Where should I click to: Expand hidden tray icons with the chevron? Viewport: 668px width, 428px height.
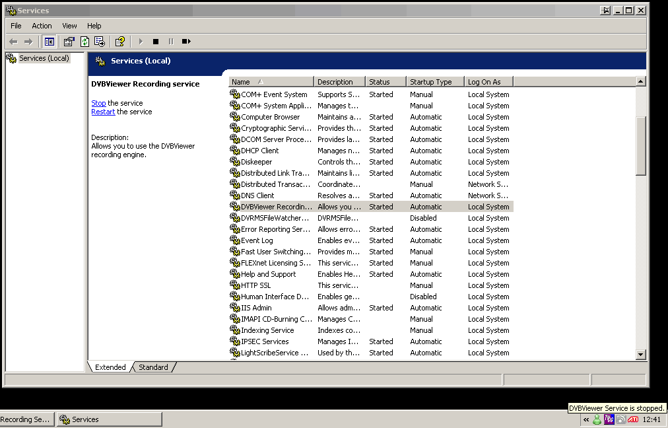(x=585, y=419)
